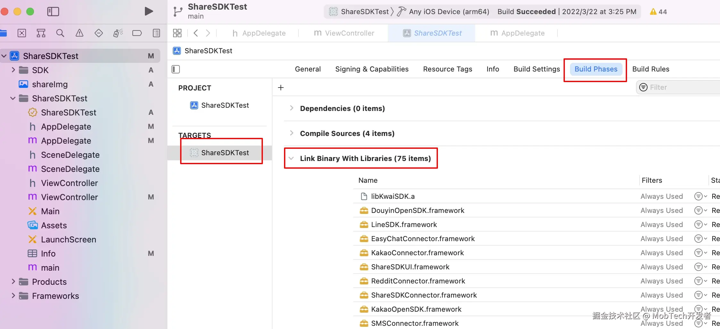
Task: Click the related items grid icon
Action: click(177, 33)
